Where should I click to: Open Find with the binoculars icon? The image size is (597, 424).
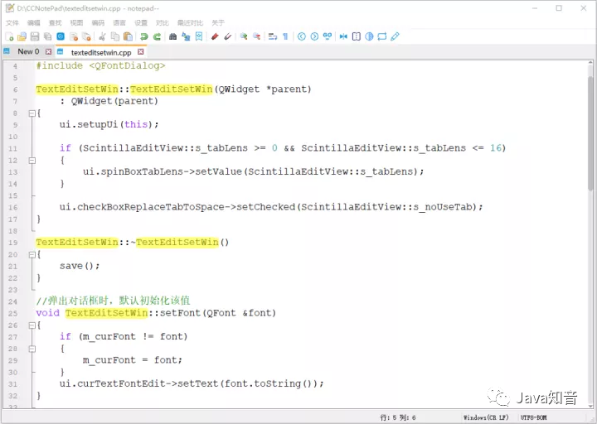172,36
